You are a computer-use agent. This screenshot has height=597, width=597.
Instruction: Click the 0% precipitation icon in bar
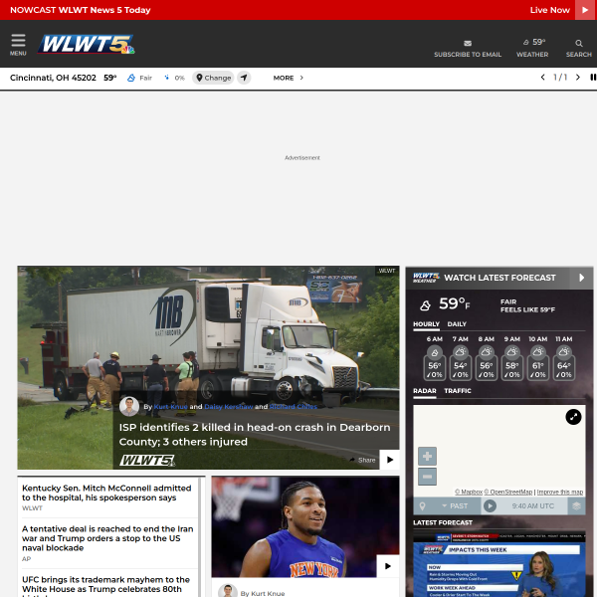click(166, 78)
